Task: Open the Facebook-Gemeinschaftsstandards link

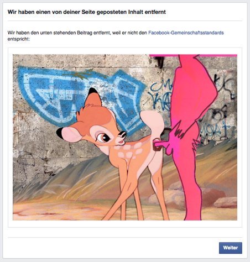Action: coord(186,33)
